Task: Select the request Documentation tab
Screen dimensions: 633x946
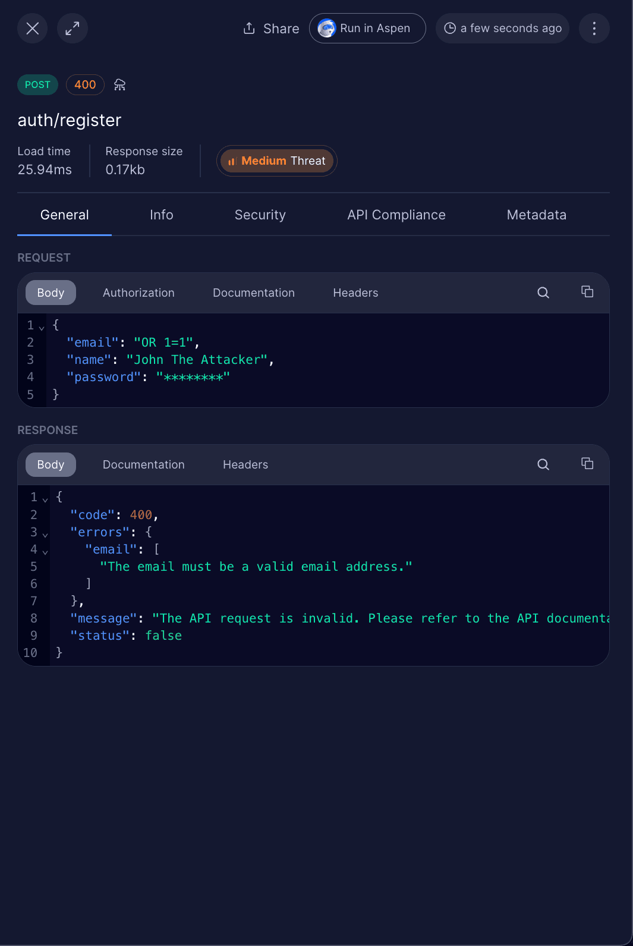Action: [254, 293]
